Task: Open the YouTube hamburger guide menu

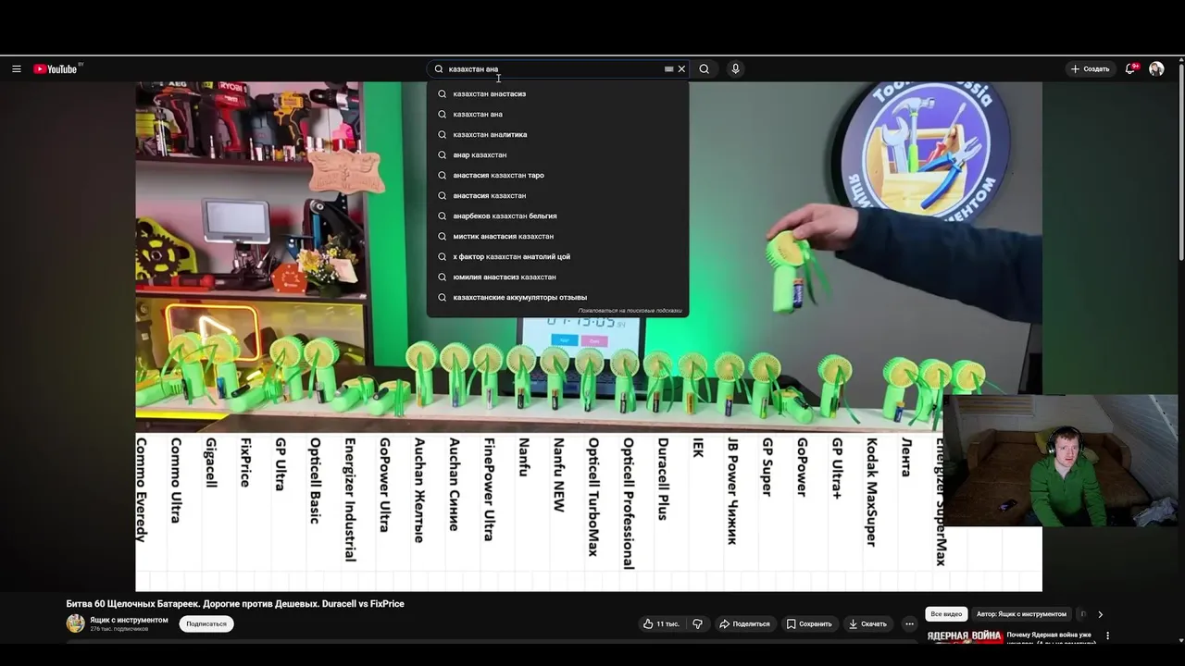Action: [x=16, y=69]
